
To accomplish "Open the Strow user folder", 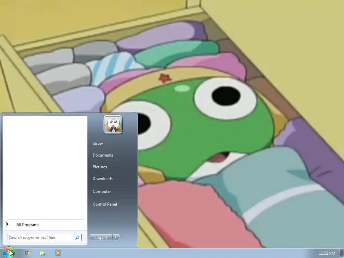I will (98, 143).
